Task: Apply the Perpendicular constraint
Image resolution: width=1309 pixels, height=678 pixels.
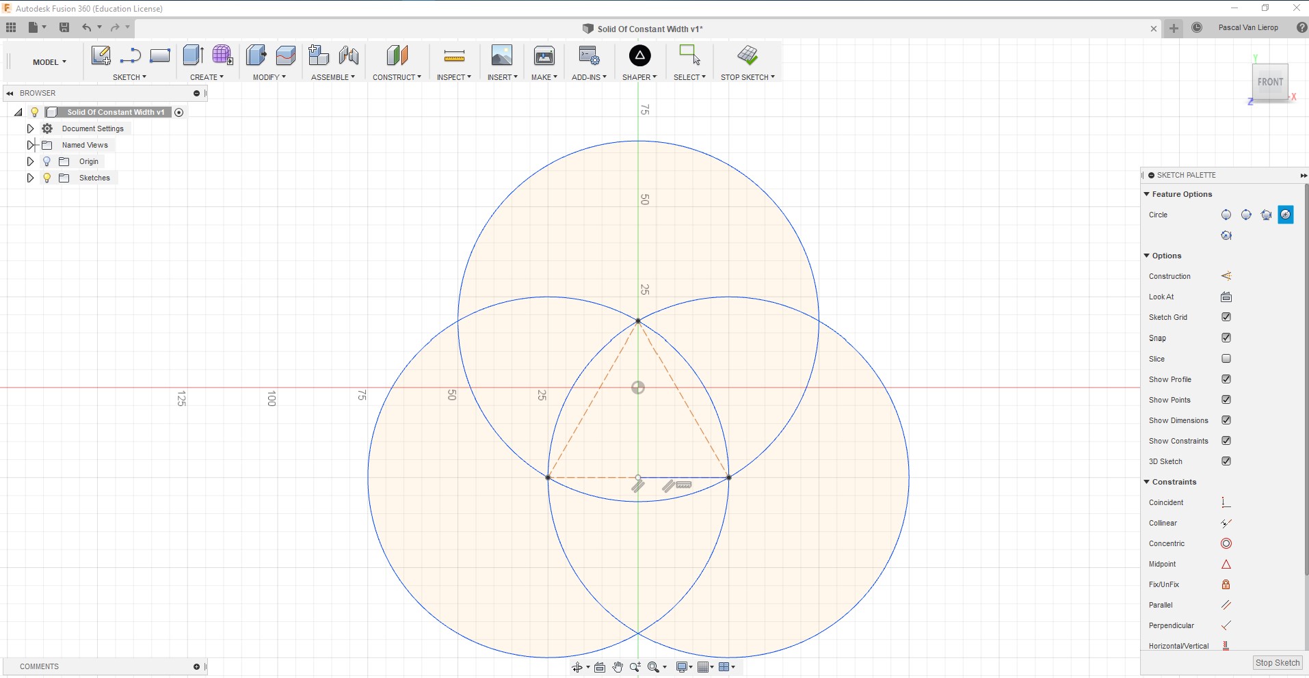Action: pyautogui.click(x=1226, y=625)
